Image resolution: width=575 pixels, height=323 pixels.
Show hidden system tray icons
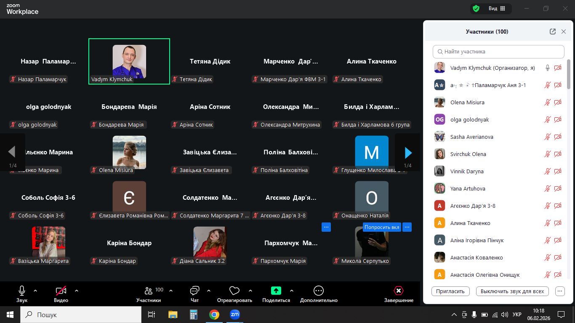454,315
